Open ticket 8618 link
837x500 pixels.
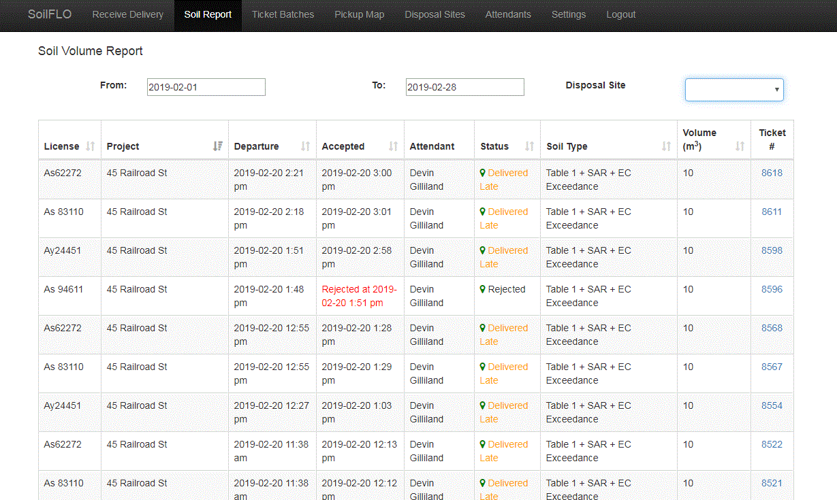(772, 173)
